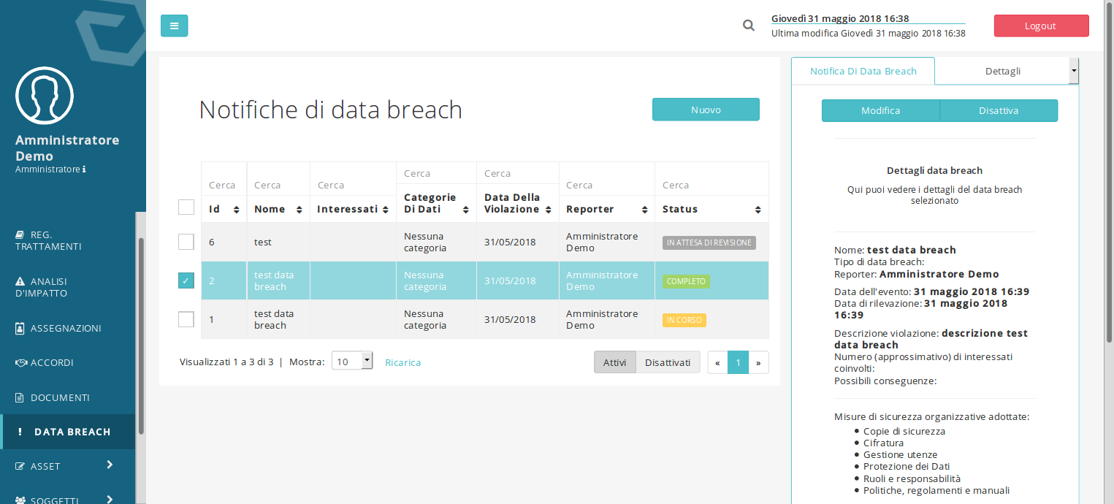This screenshot has height=504, width=1114.
Task: Click the Ricarica link
Action: (403, 362)
